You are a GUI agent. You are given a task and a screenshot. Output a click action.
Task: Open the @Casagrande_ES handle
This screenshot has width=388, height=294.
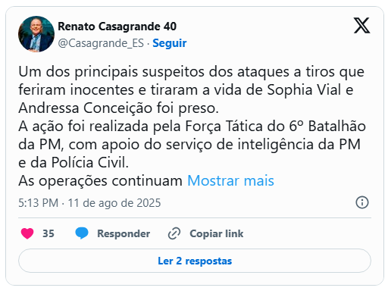[x=101, y=43]
